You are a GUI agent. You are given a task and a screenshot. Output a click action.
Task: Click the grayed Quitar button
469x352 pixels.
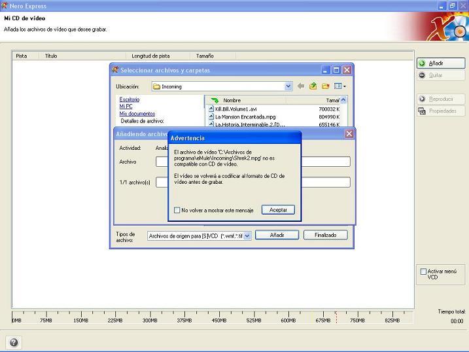[441, 75]
